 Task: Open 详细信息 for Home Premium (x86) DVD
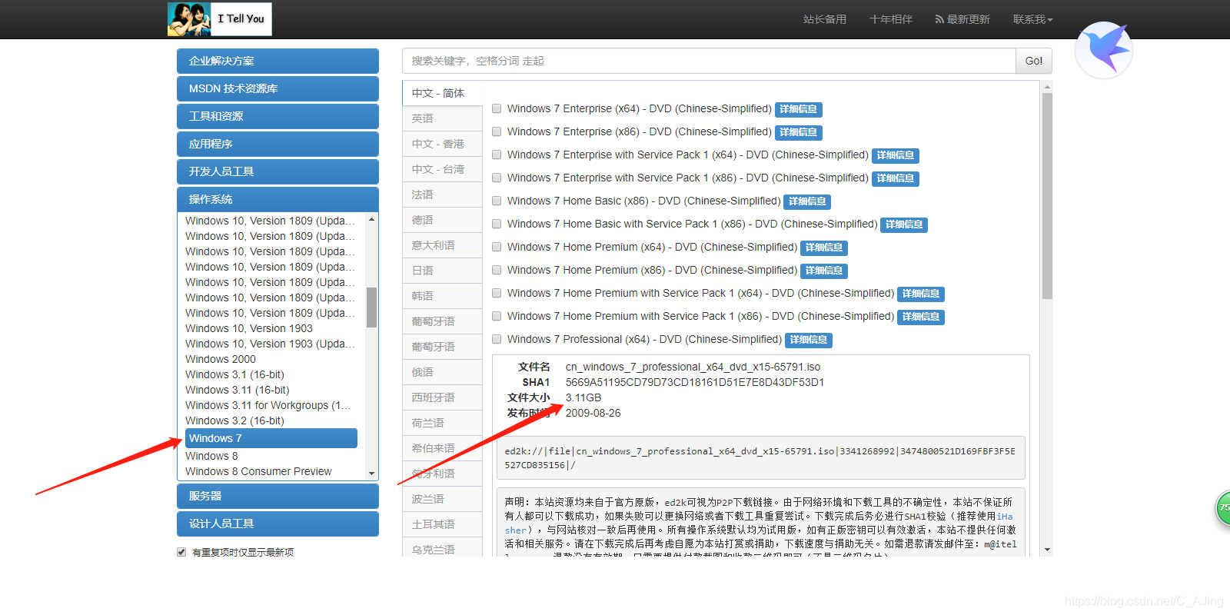[824, 271]
